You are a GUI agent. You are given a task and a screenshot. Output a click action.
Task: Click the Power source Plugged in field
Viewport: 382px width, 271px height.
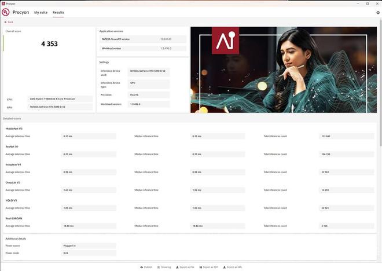click(x=88, y=246)
